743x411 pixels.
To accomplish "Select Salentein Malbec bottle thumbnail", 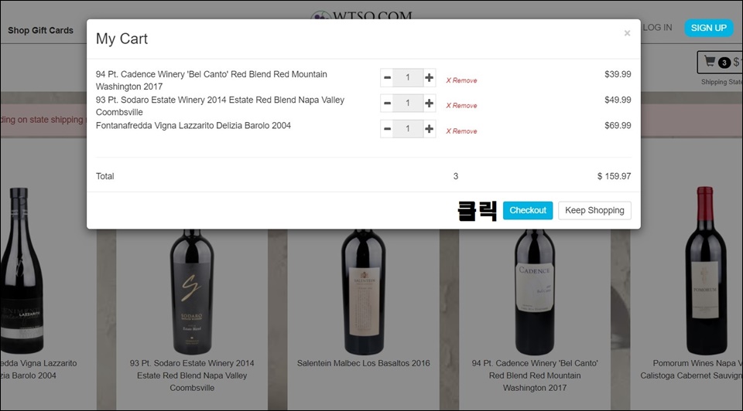I will [364, 292].
